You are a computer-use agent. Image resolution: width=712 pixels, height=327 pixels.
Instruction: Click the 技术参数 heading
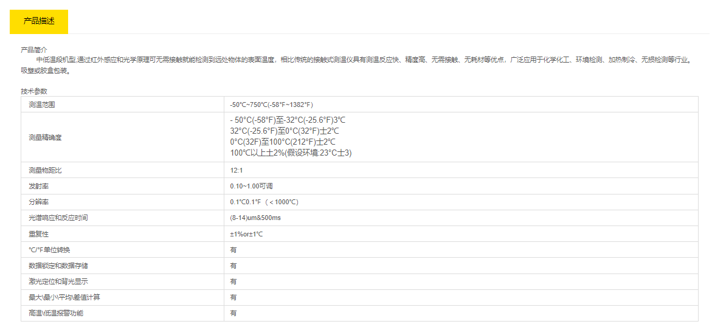[x=34, y=91]
